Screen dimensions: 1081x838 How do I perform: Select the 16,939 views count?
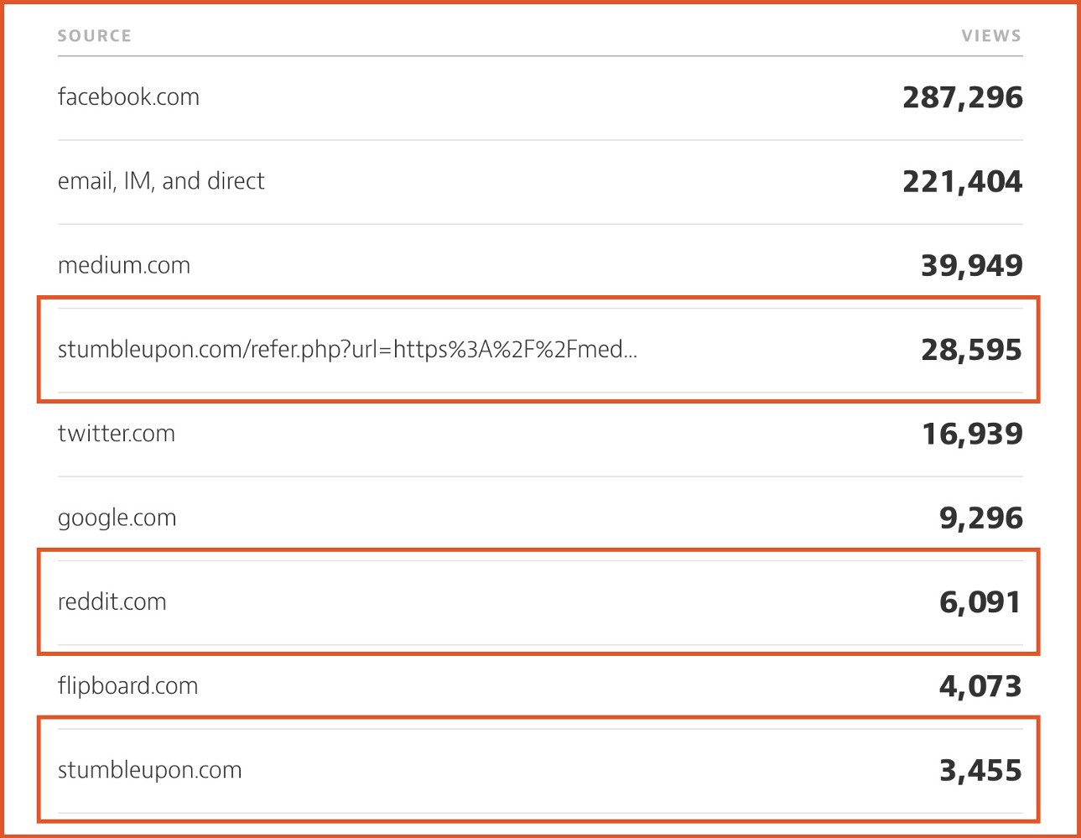[972, 435]
